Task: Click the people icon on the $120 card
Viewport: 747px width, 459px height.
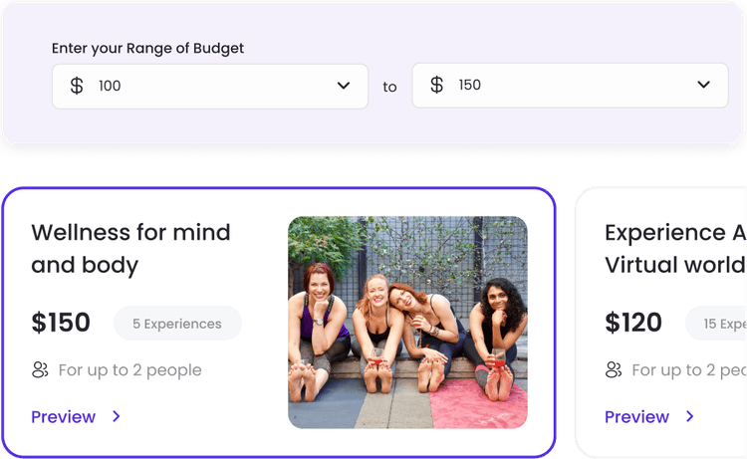Action: pos(614,370)
